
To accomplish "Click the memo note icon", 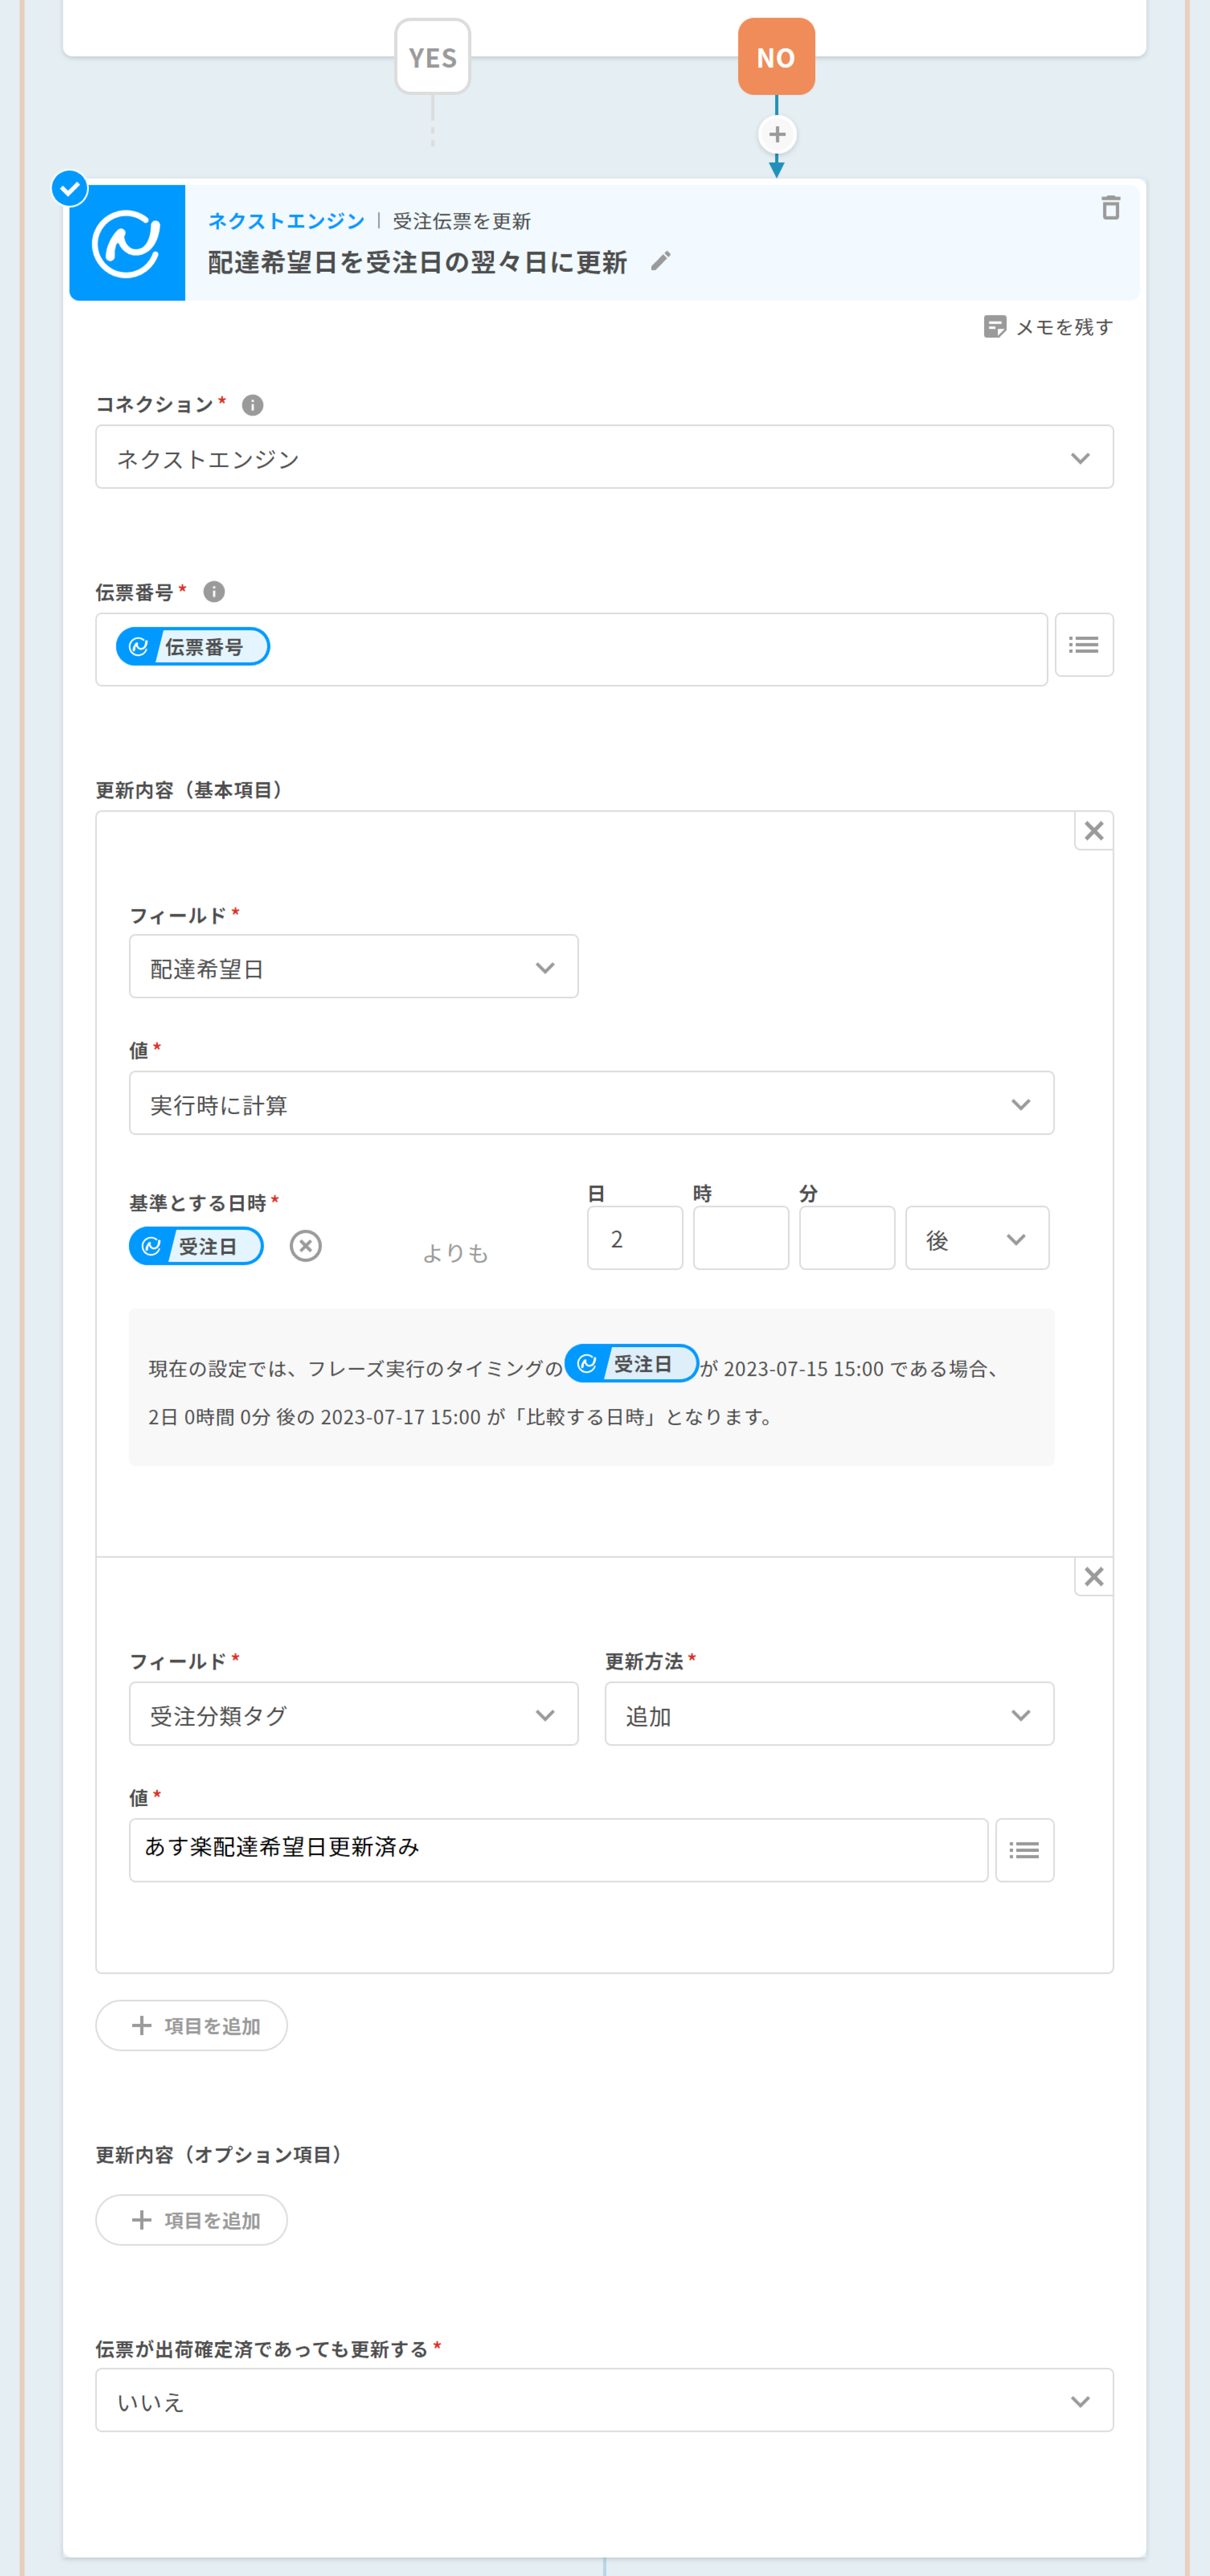I will 994,327.
